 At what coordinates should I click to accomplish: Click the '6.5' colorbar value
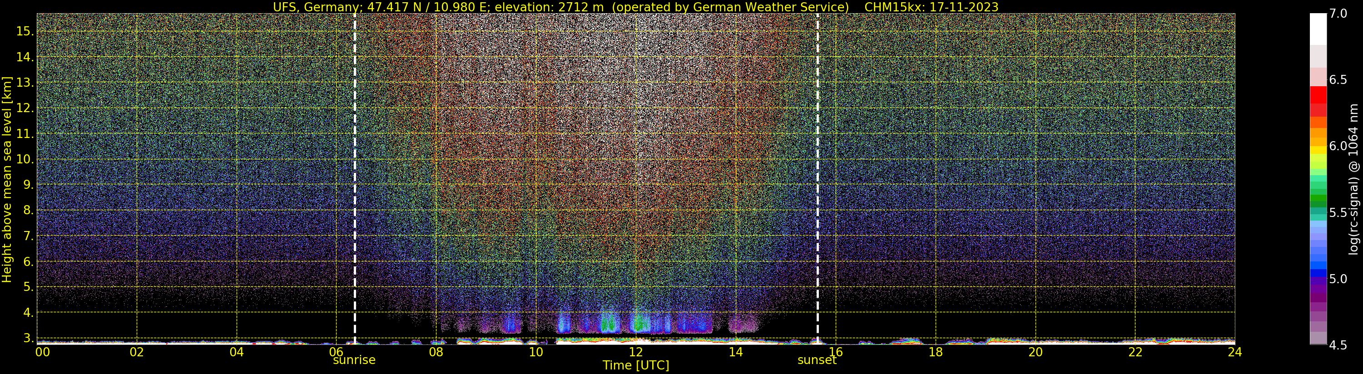(1338, 80)
